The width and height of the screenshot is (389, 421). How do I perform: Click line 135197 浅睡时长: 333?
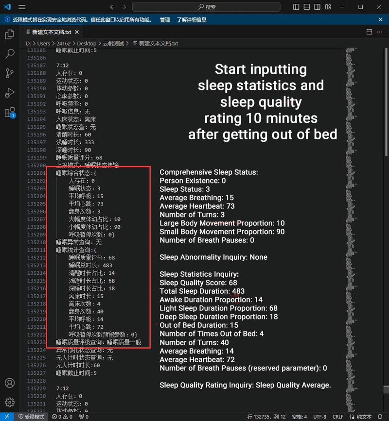click(x=75, y=142)
